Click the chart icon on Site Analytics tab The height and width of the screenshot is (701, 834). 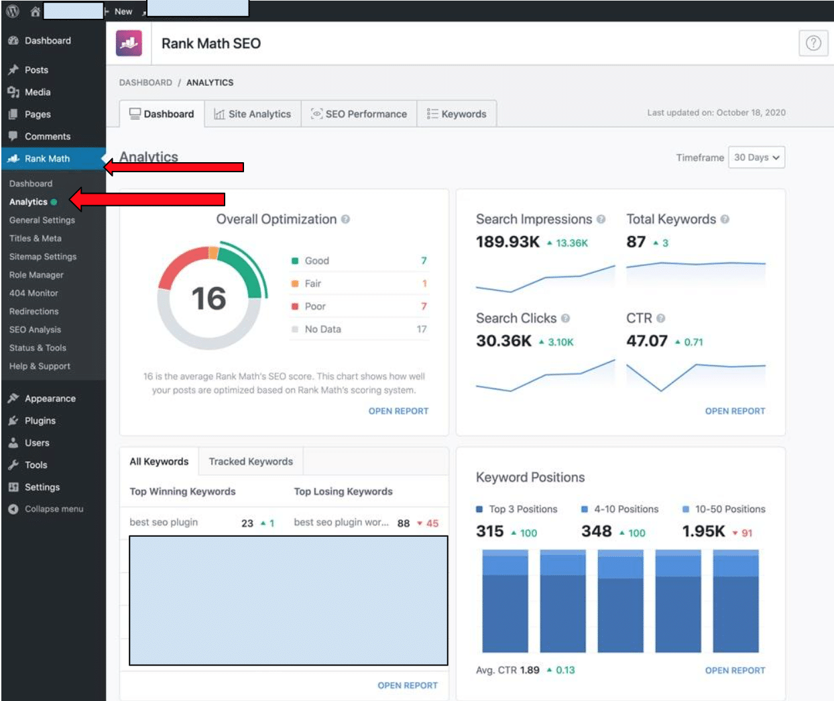219,114
